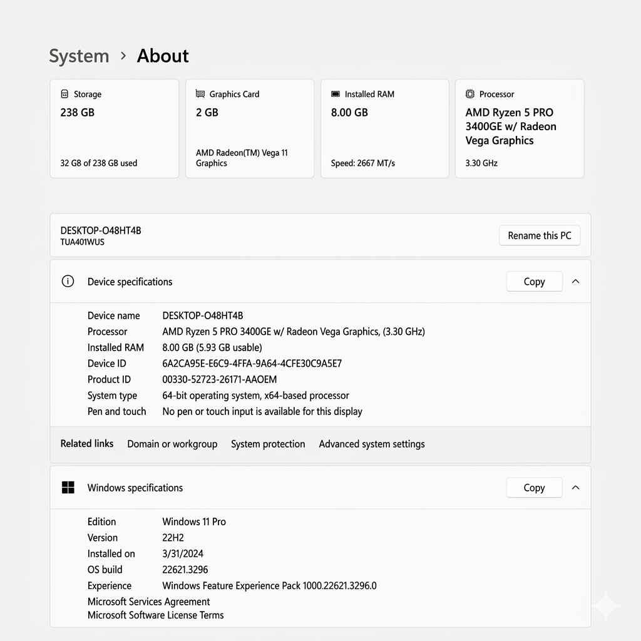The image size is (641, 641).
Task: Select 'AMD Radeon(TM) Vega 11 Graphics' text
Action: 242,158
